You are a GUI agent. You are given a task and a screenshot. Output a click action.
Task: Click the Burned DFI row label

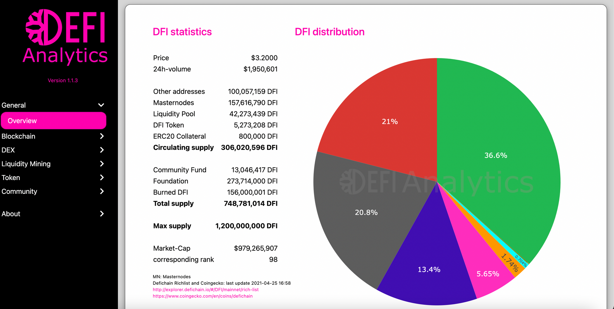170,192
